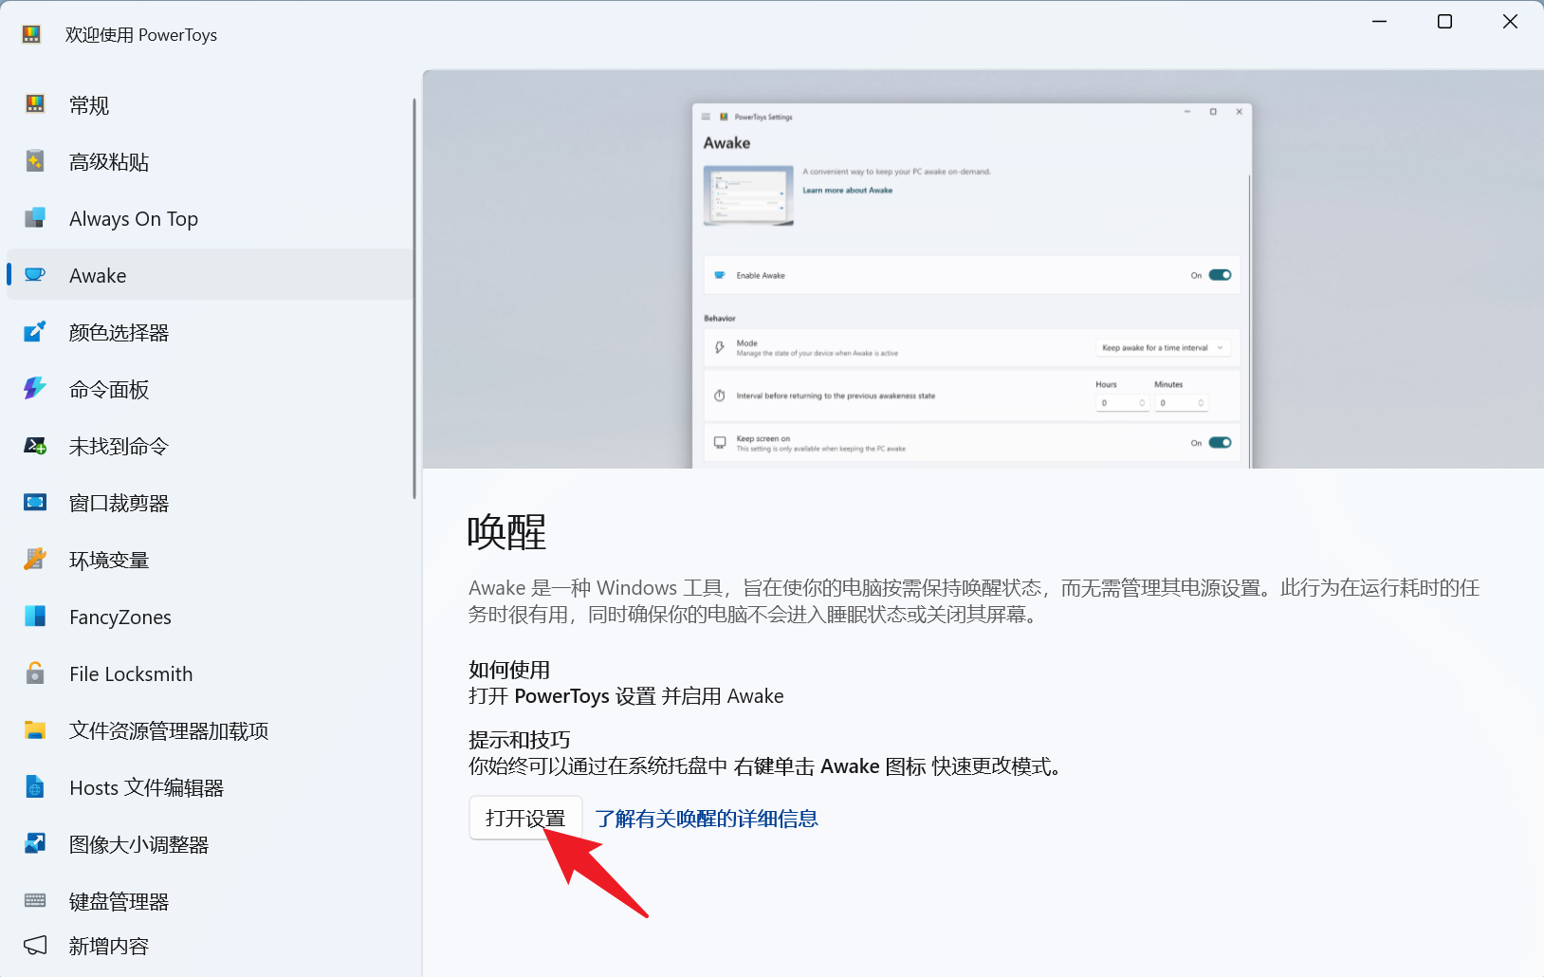
Task: Click the Always On Top icon
Action: click(35, 218)
